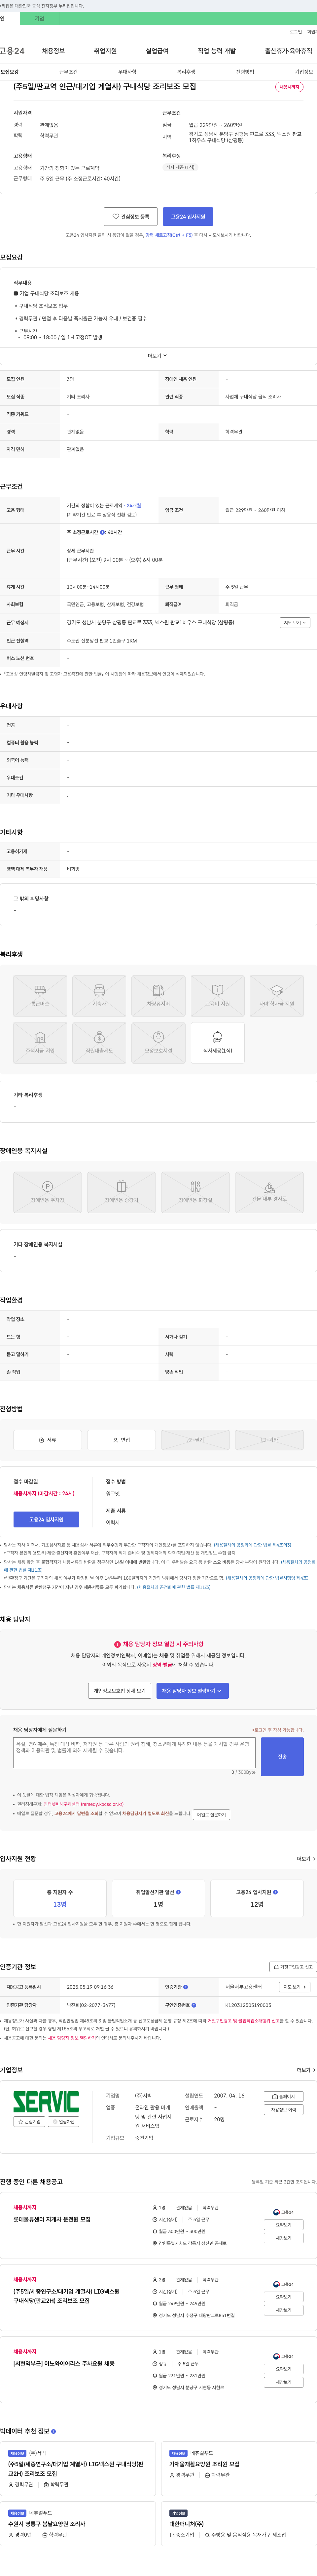Viewport: 317px width, 2576px height.
Task: Click the 필기 selection method tile
Action: click(195, 1440)
